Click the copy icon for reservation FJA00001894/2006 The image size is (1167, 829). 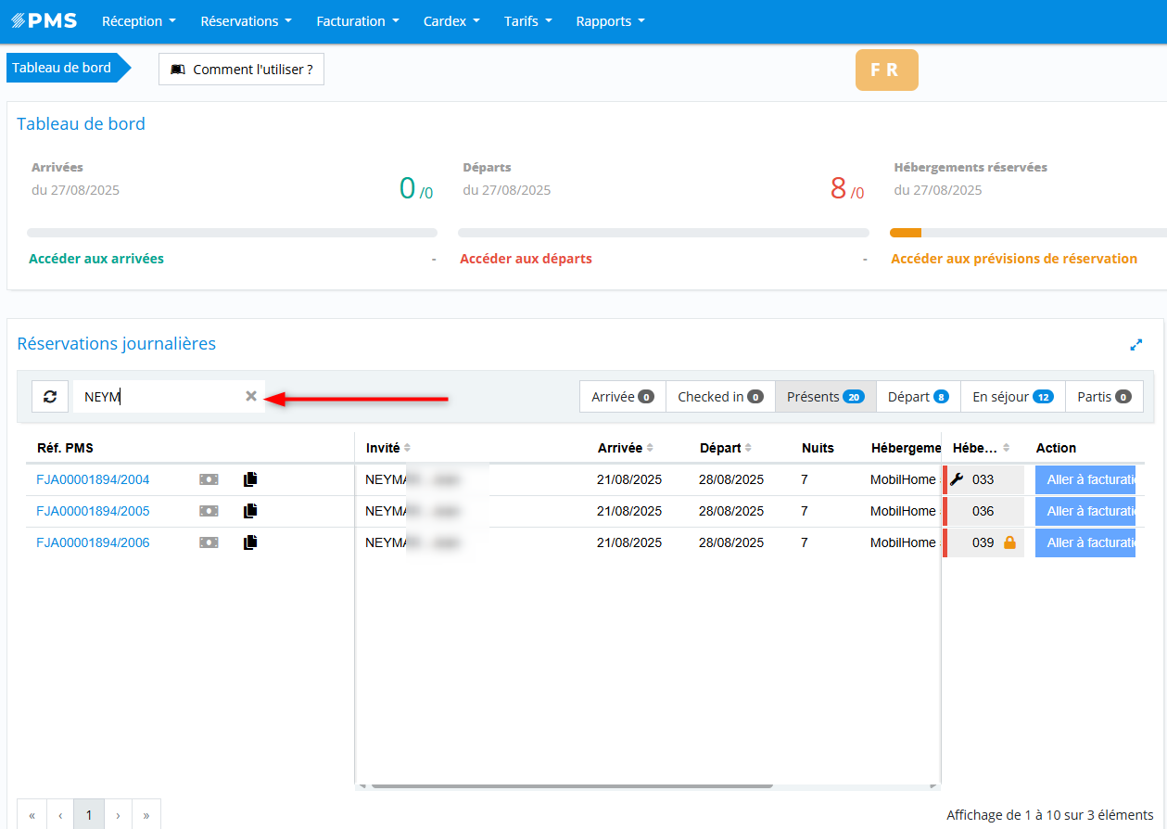250,542
